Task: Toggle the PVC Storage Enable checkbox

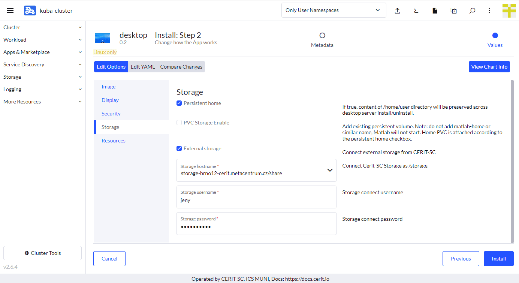Action: tap(179, 123)
